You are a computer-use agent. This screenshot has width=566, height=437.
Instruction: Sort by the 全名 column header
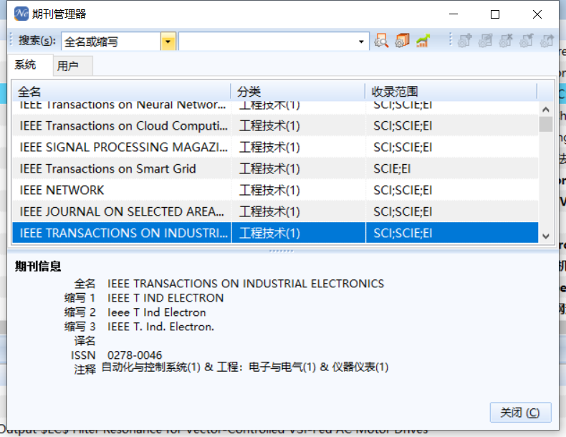point(121,91)
